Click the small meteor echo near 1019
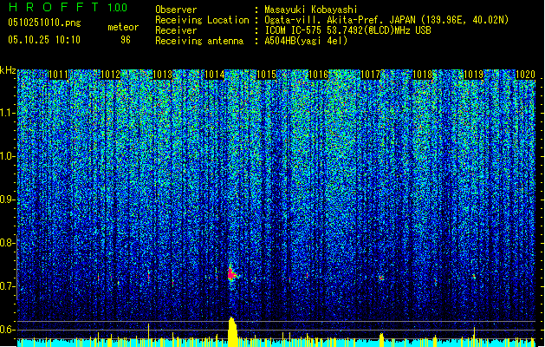 pyautogui.click(x=474, y=277)
